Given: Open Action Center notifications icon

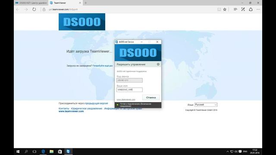Looking at the screenshot, I should pyautogui.click(x=240, y=152).
